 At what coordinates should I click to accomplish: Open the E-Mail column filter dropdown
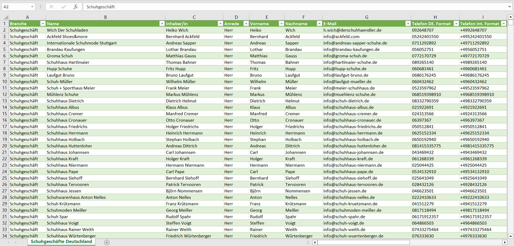click(408, 23)
